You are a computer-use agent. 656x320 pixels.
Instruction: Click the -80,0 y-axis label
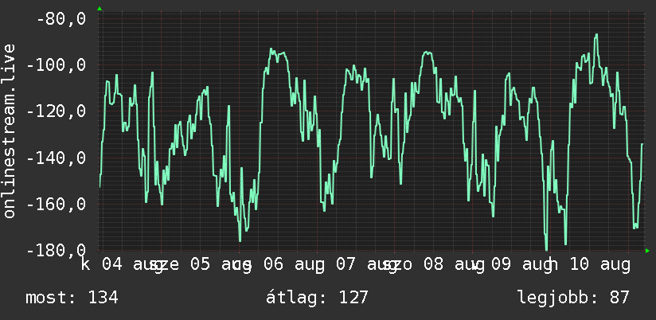click(x=61, y=19)
